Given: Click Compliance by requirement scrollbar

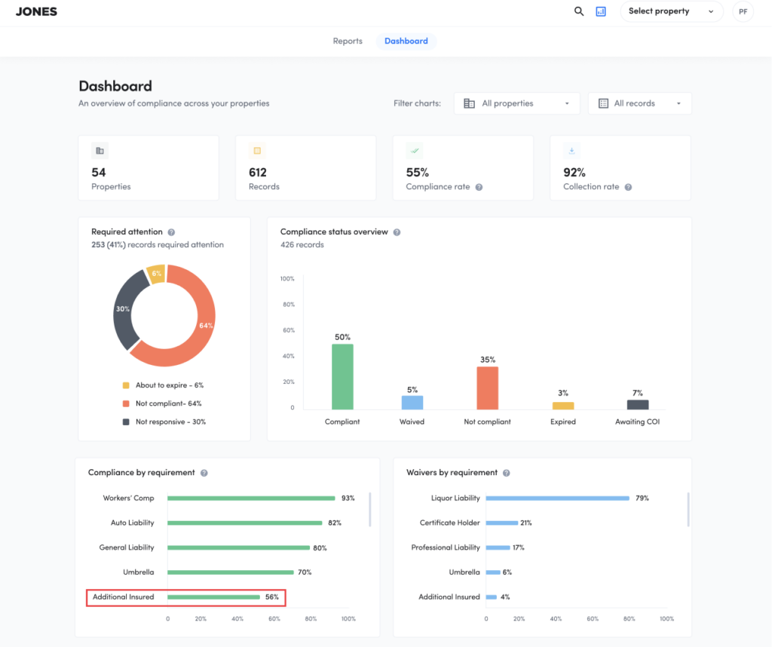Looking at the screenshot, I should click(369, 510).
